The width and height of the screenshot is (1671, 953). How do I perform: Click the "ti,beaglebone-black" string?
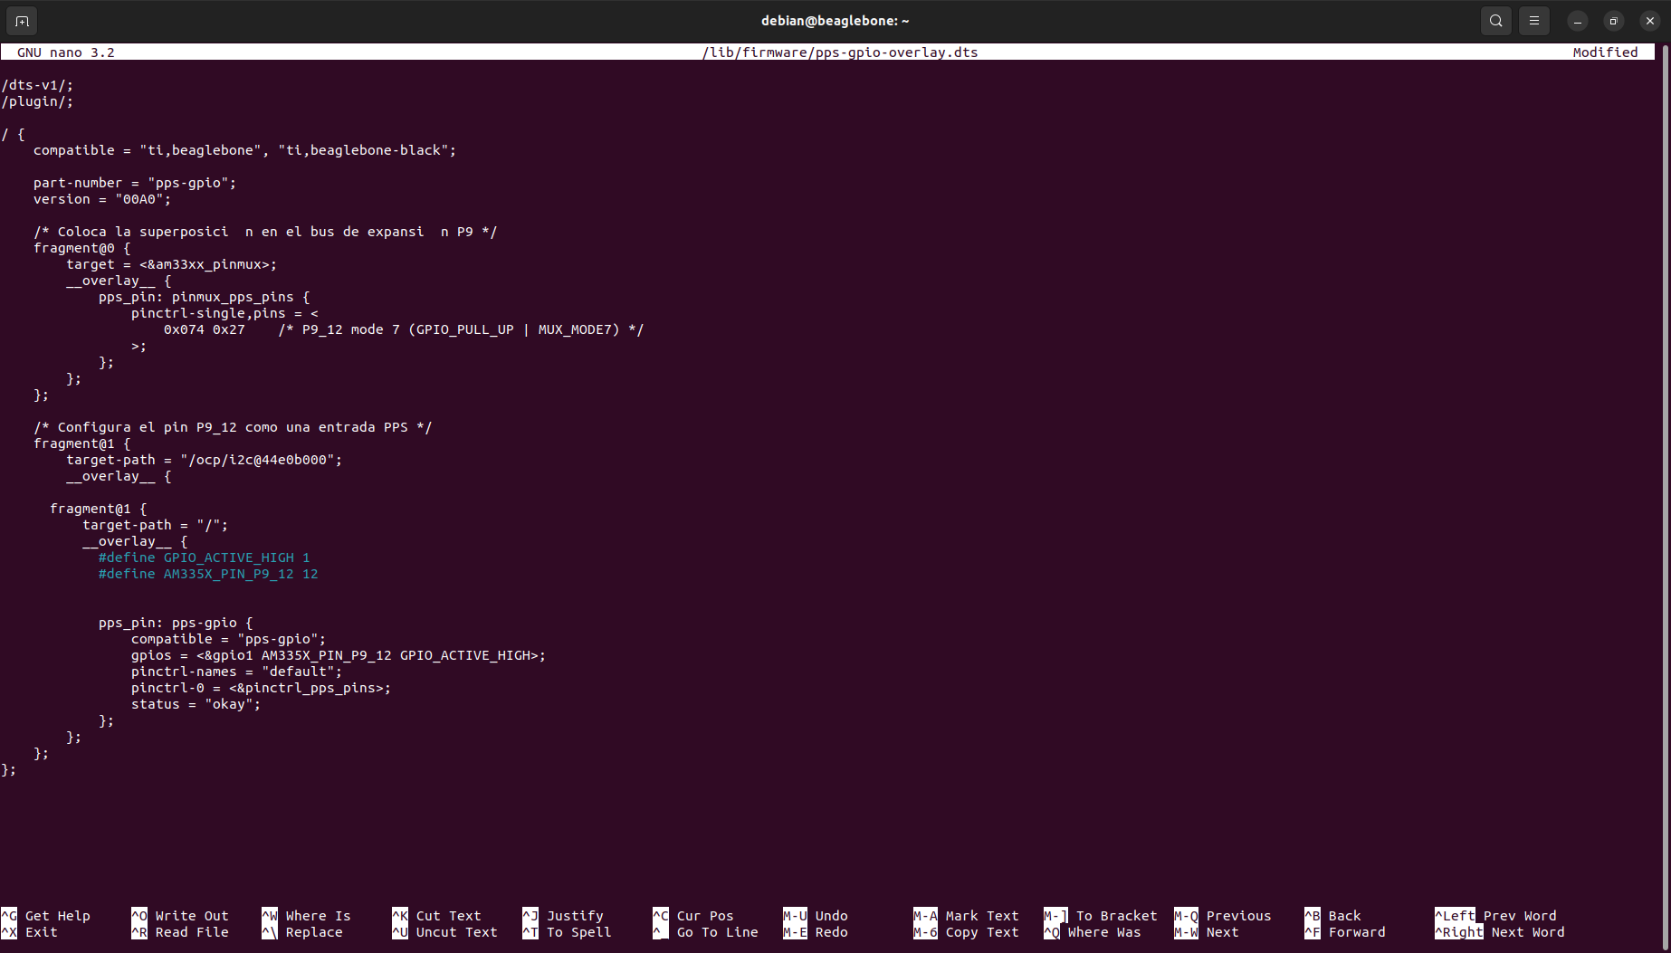pos(363,150)
